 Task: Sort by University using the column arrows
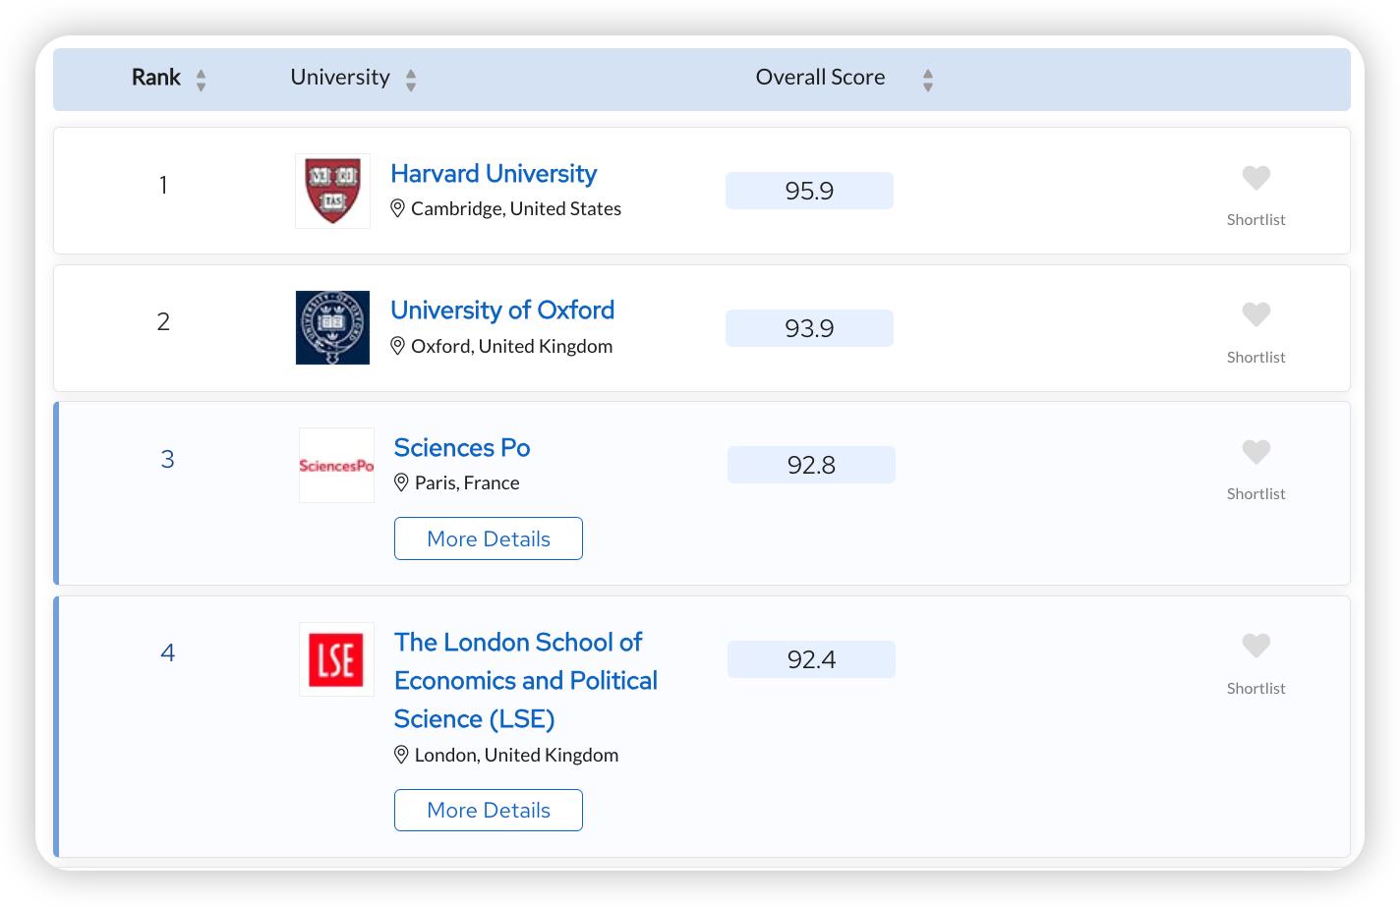tap(411, 80)
